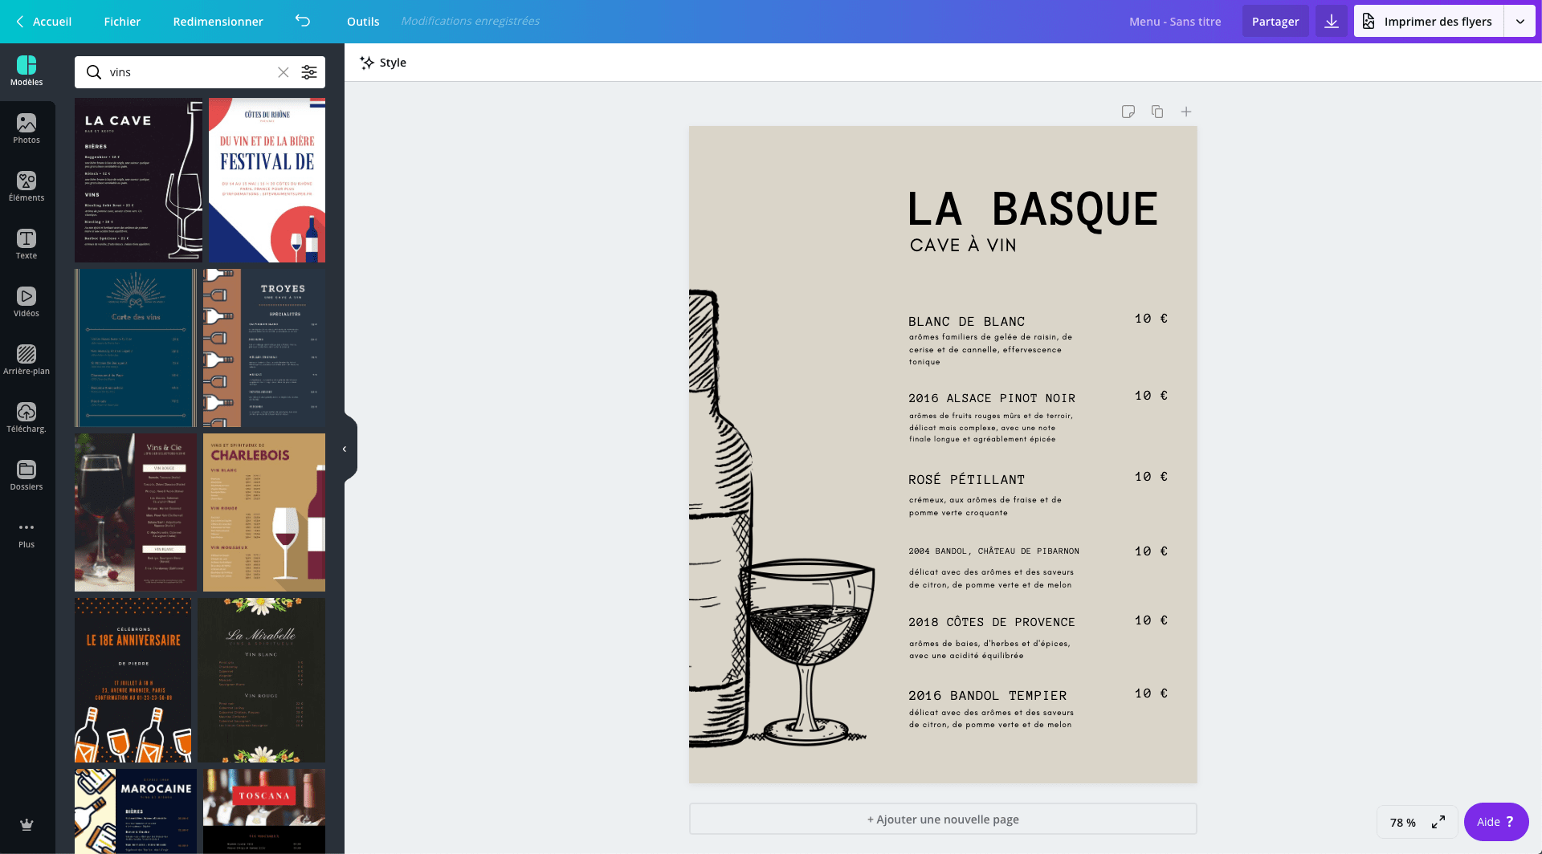Select the Vins & Cie template
Image resolution: width=1542 pixels, height=854 pixels.
point(136,512)
